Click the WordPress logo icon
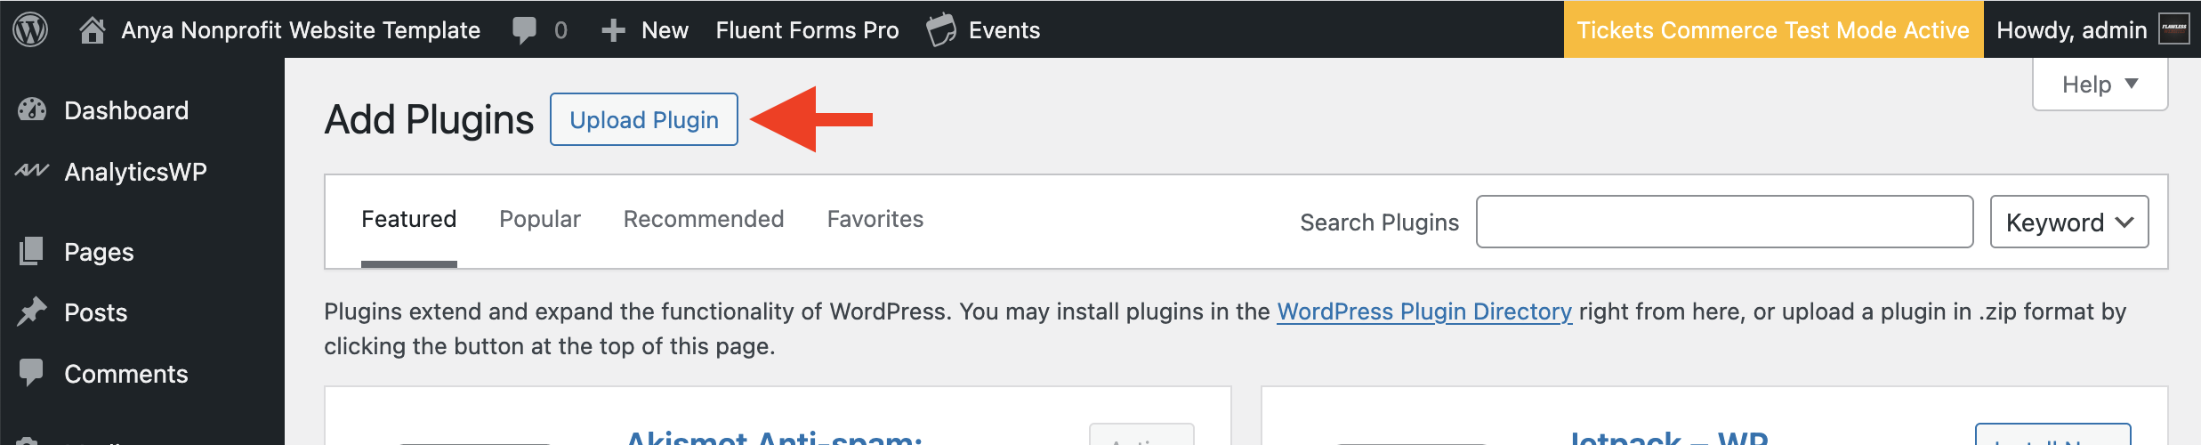This screenshot has width=2201, height=445. tap(30, 29)
